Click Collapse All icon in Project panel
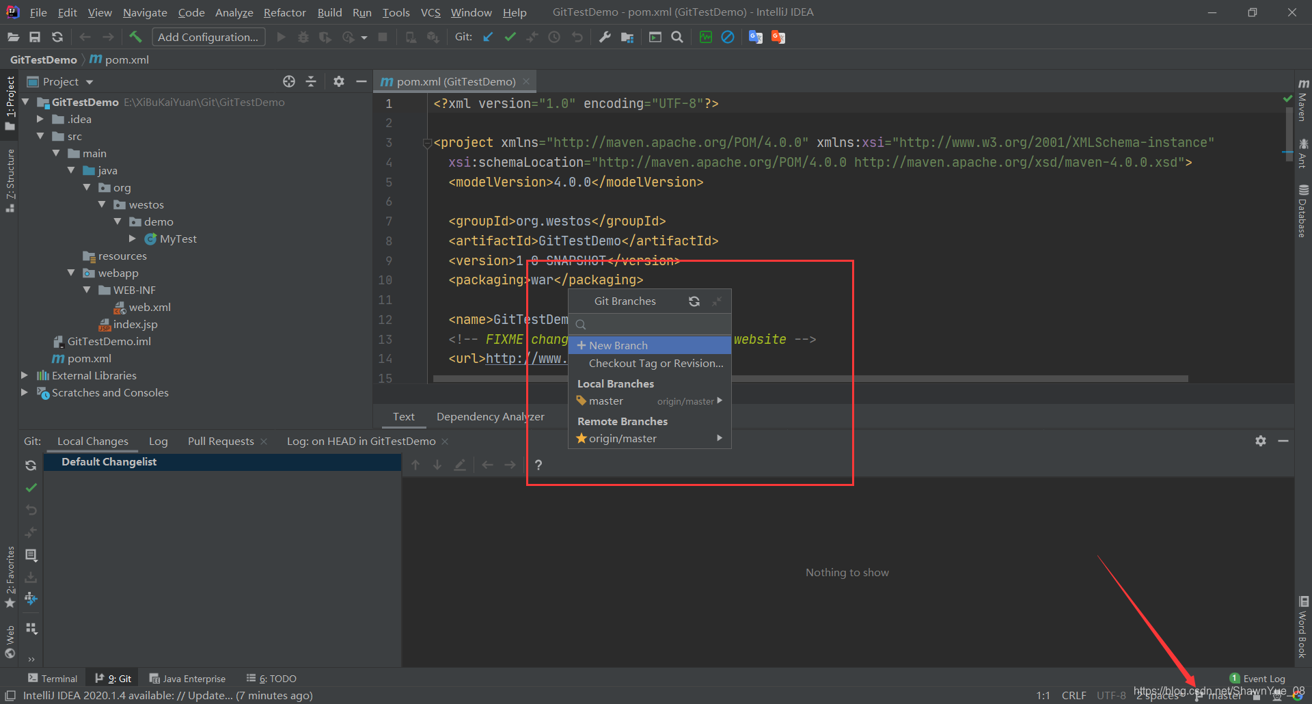 tap(311, 81)
